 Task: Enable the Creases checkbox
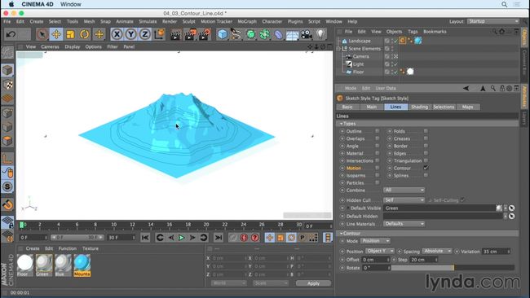coord(426,138)
